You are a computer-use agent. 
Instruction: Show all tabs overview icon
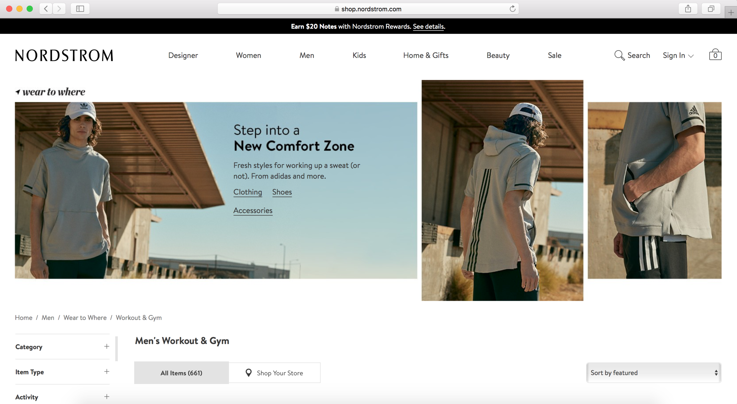(x=711, y=9)
